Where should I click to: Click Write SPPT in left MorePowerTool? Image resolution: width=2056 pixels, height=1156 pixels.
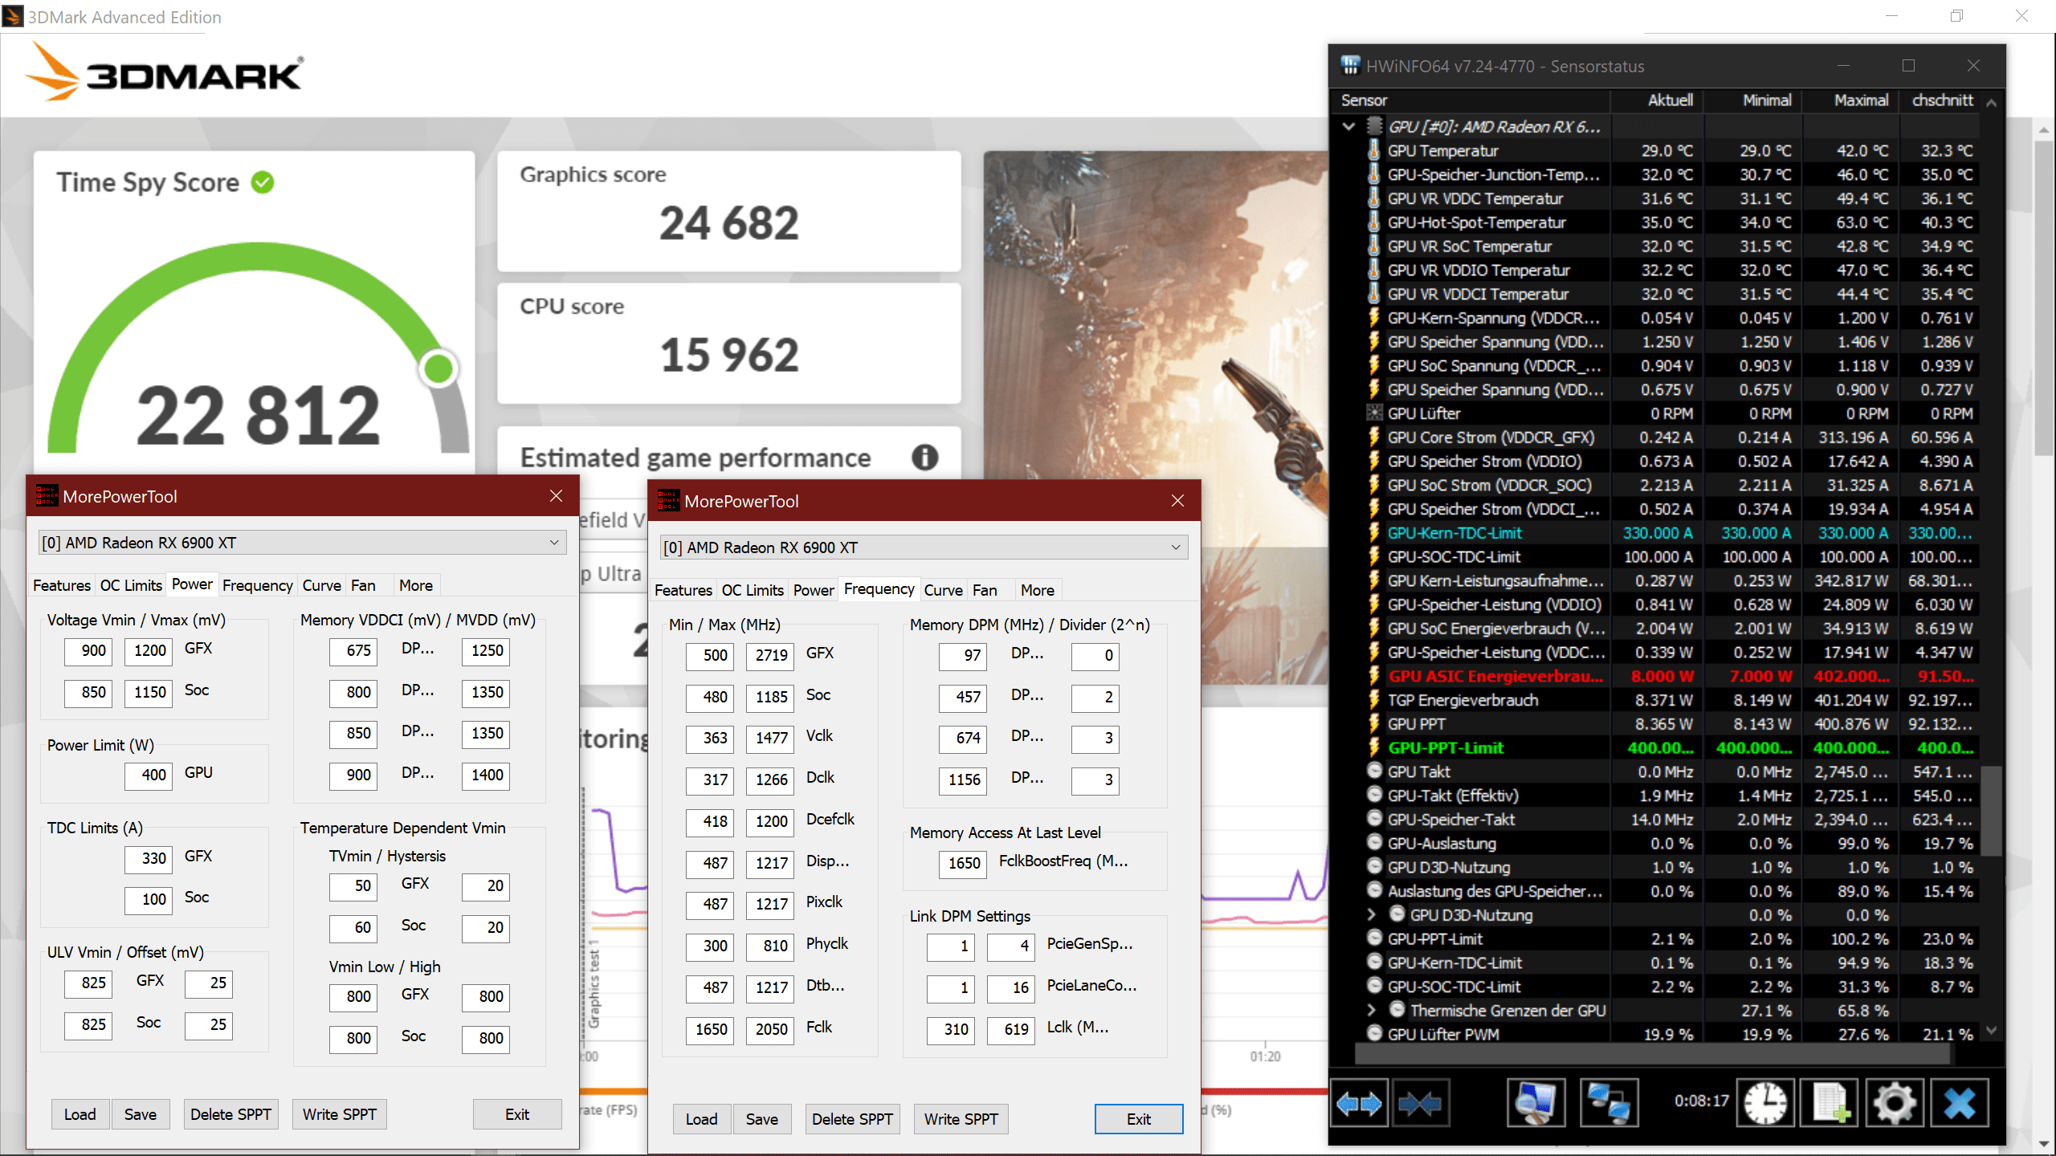coord(340,1114)
